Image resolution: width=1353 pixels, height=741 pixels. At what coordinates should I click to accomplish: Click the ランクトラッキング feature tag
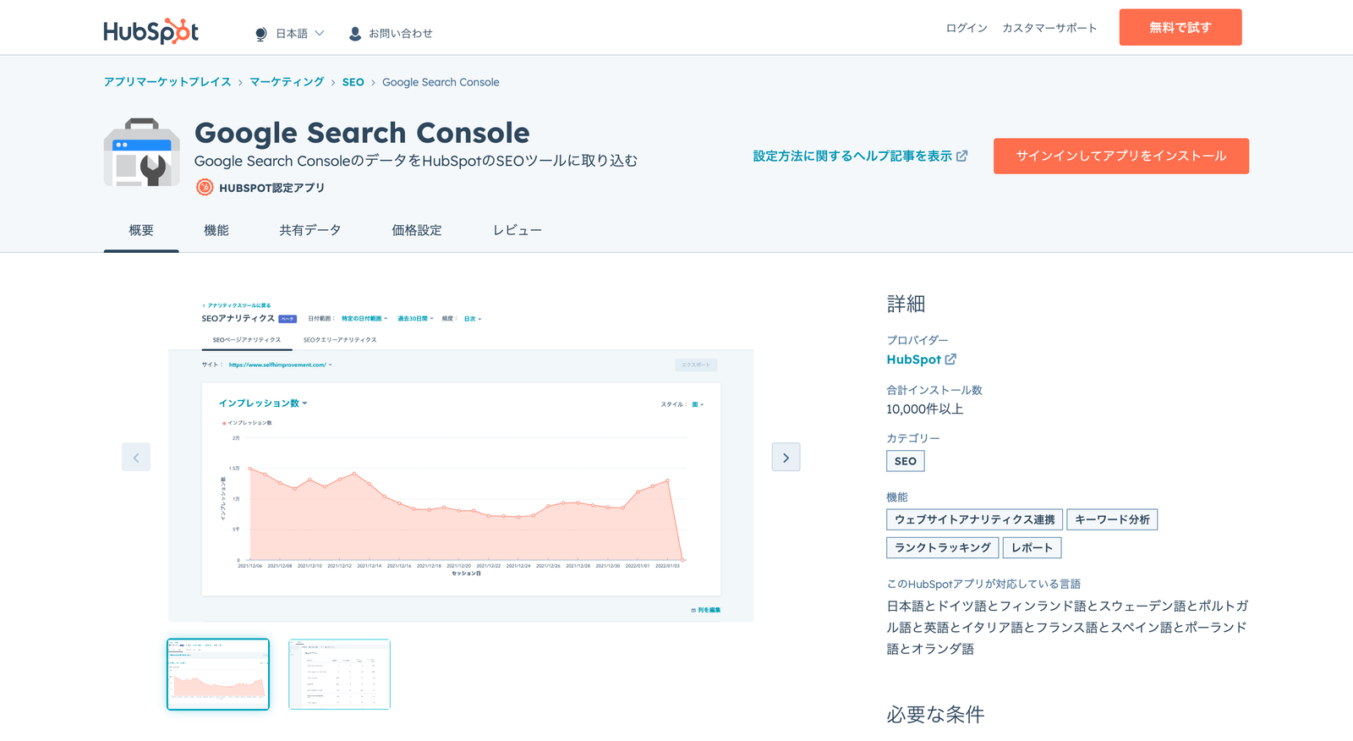click(x=943, y=547)
